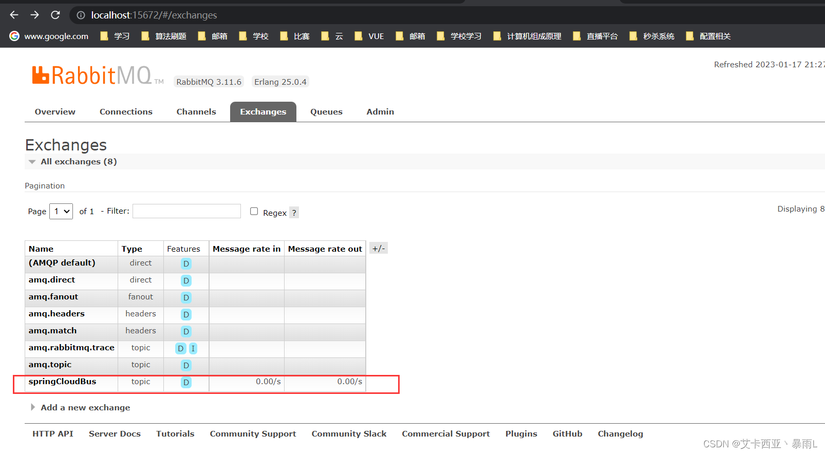Open the GitHub footer link

[x=568, y=433]
